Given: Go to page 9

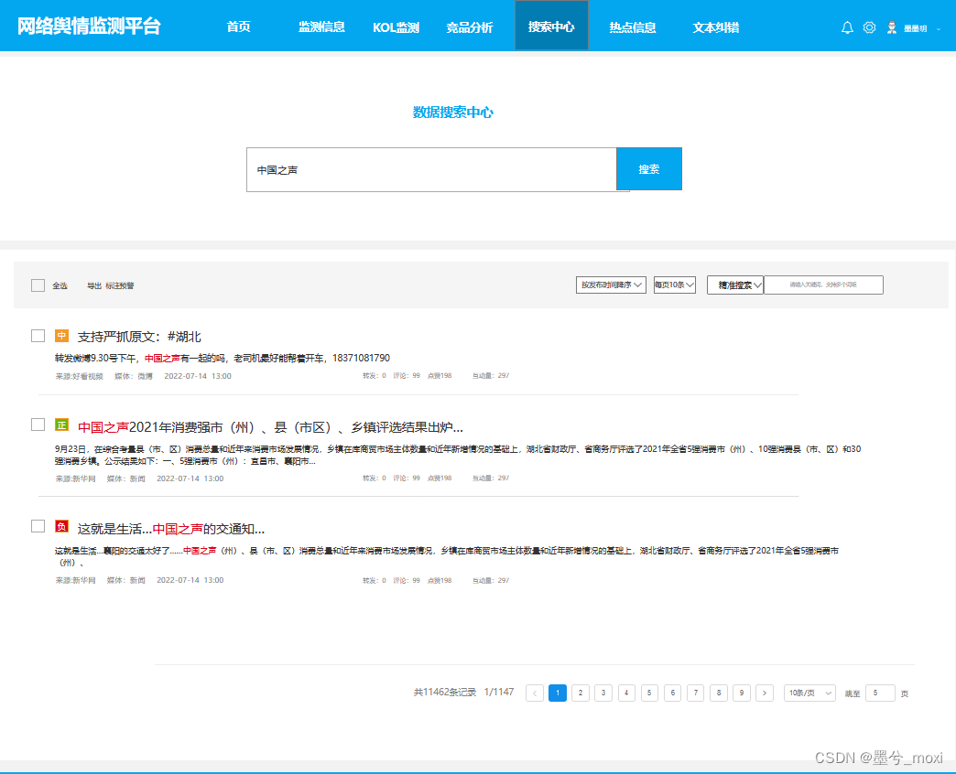Looking at the screenshot, I should click(x=742, y=693).
